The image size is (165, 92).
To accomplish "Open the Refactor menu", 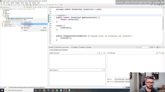I will coord(12,3).
